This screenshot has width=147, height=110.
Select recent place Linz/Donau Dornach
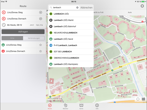(23, 51)
